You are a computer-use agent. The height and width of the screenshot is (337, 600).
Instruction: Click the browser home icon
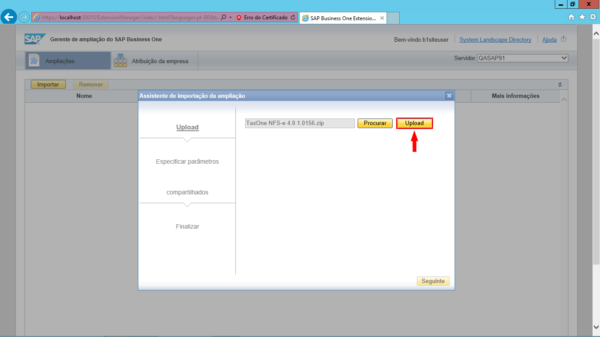pos(571,17)
